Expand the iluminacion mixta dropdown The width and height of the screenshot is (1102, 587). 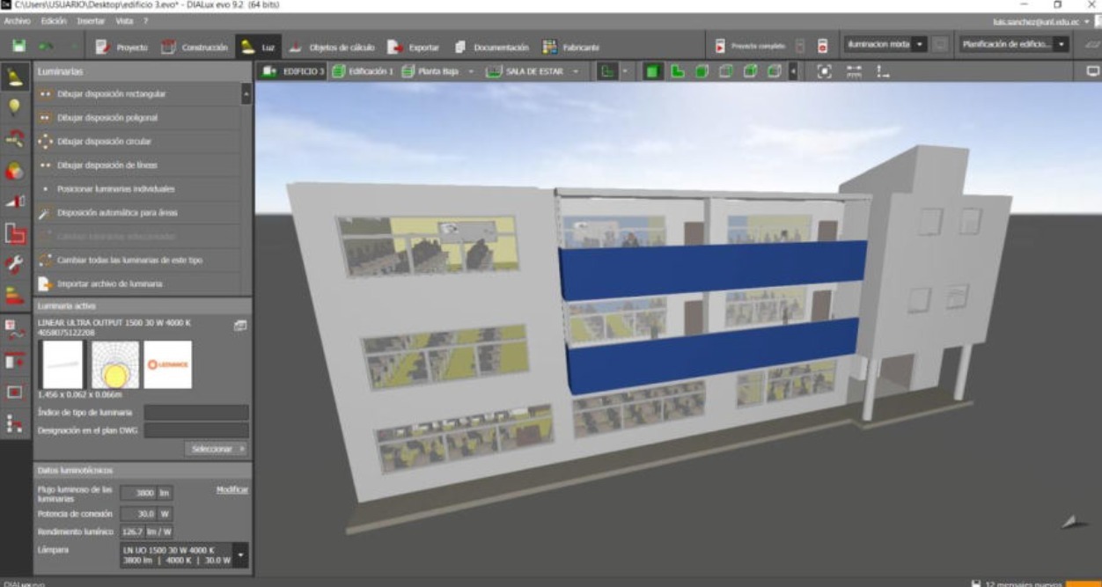click(920, 44)
